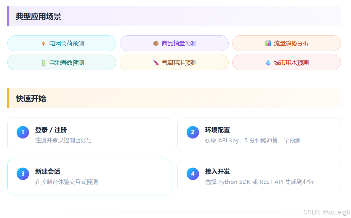The width and height of the screenshot is (351, 218).
Task: Click the text 选择 Python SDK 或 REST API 集成到业务
Action: [259, 182]
